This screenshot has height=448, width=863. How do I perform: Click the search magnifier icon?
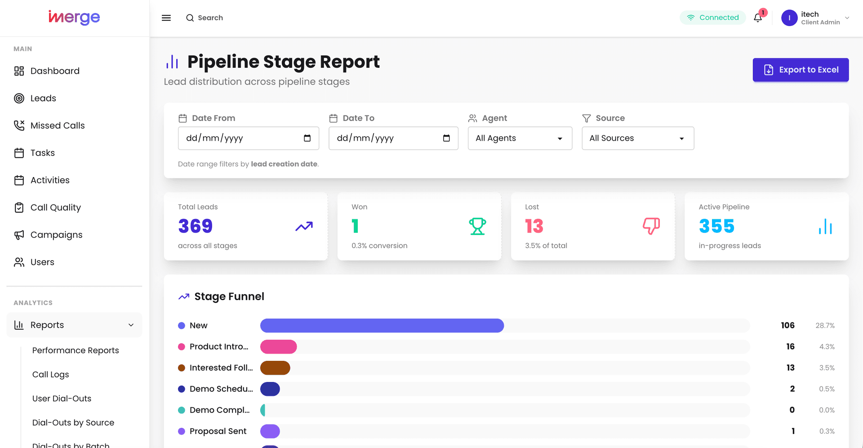[190, 18]
